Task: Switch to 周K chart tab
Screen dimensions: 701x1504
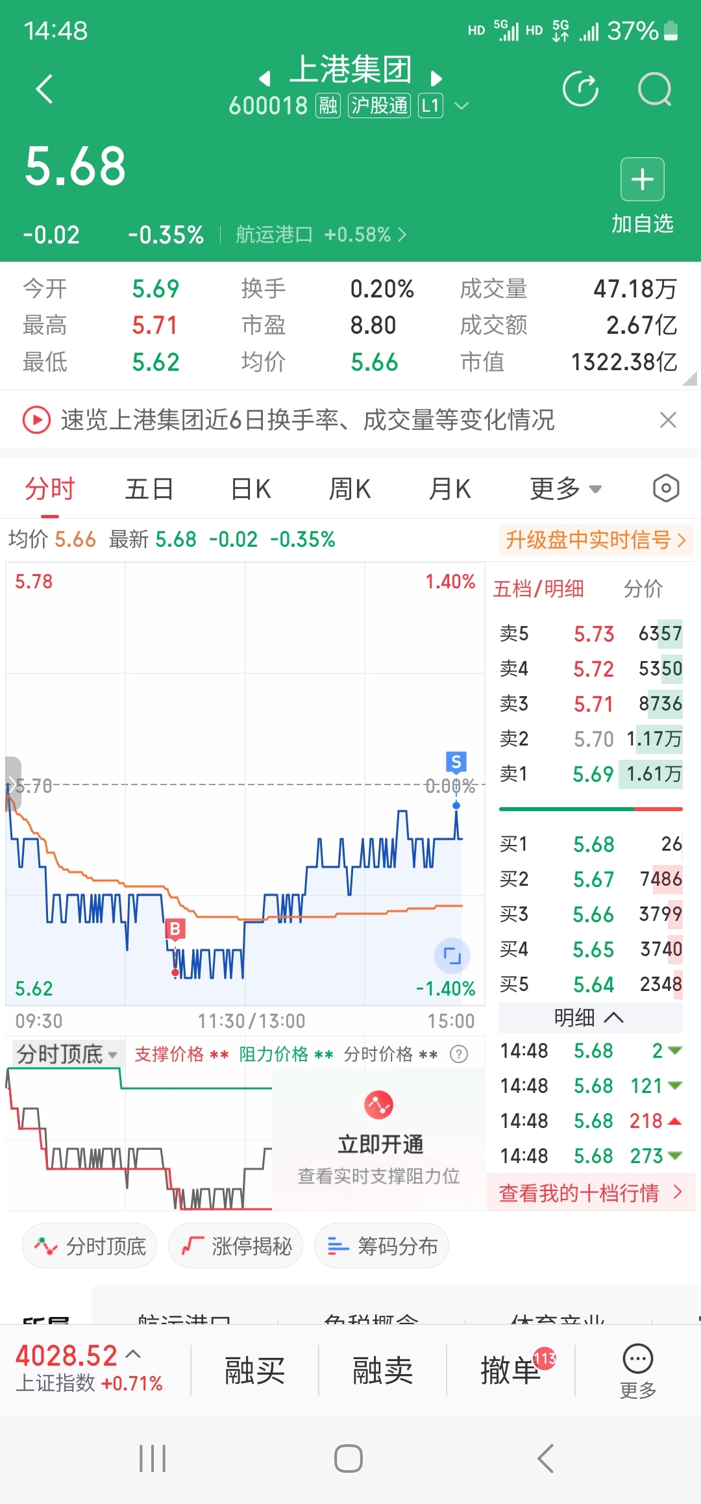Action: (x=350, y=488)
